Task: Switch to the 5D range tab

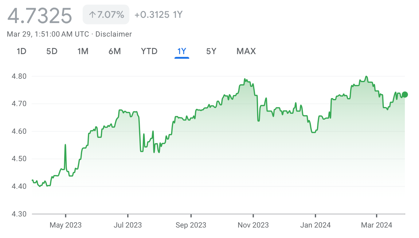Action: [x=52, y=51]
